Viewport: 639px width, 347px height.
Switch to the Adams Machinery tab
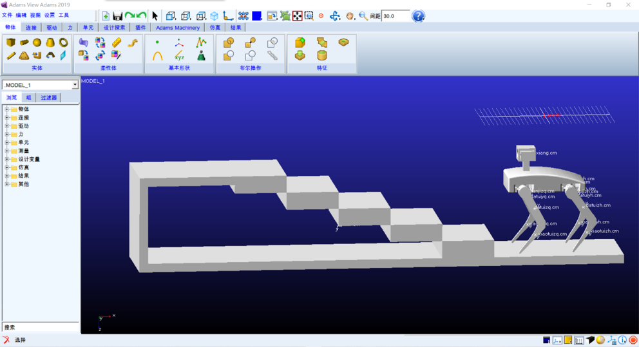click(177, 28)
